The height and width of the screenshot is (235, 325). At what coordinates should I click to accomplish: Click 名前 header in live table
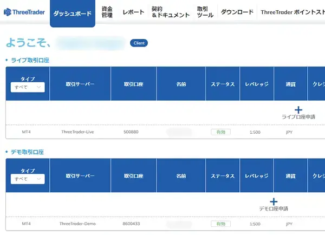tap(181, 84)
